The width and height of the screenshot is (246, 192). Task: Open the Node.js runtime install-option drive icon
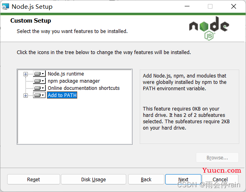pos(39,74)
